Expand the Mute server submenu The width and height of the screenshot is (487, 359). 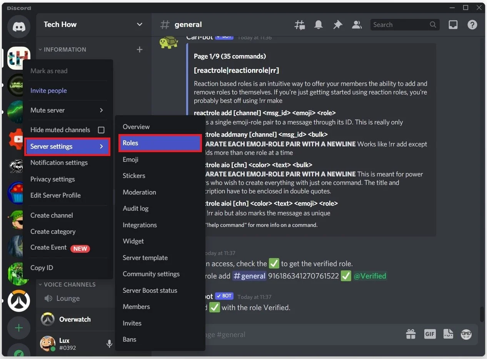67,110
